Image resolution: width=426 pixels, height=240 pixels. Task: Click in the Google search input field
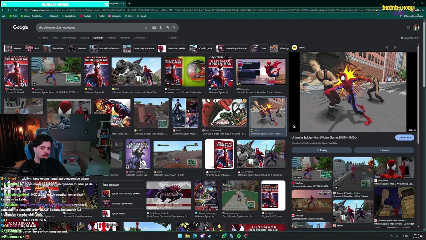(x=90, y=28)
